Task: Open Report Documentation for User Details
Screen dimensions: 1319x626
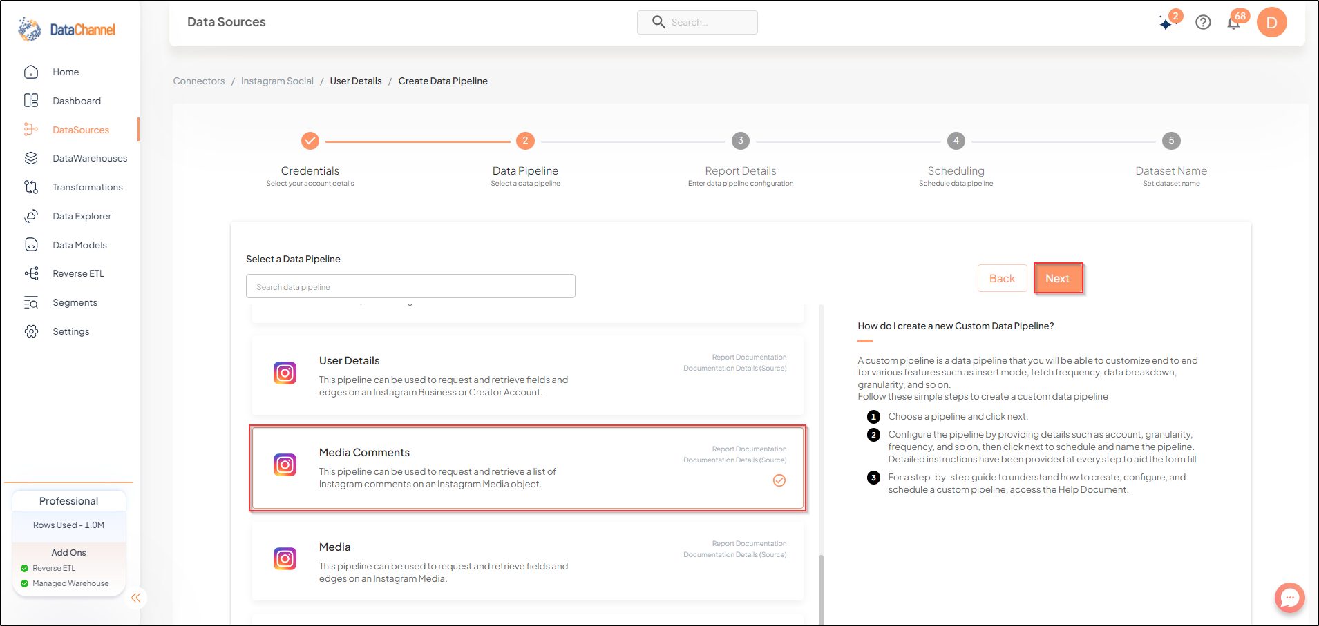Action: point(749,357)
